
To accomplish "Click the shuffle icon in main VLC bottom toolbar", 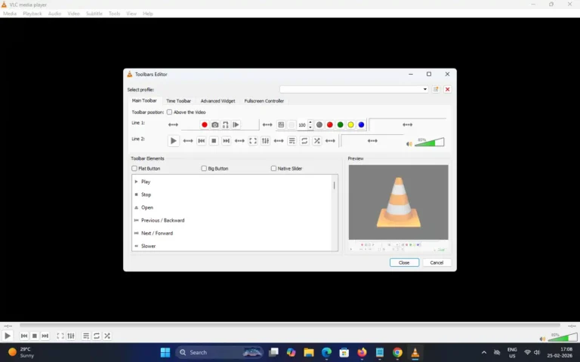I will 107,336.
